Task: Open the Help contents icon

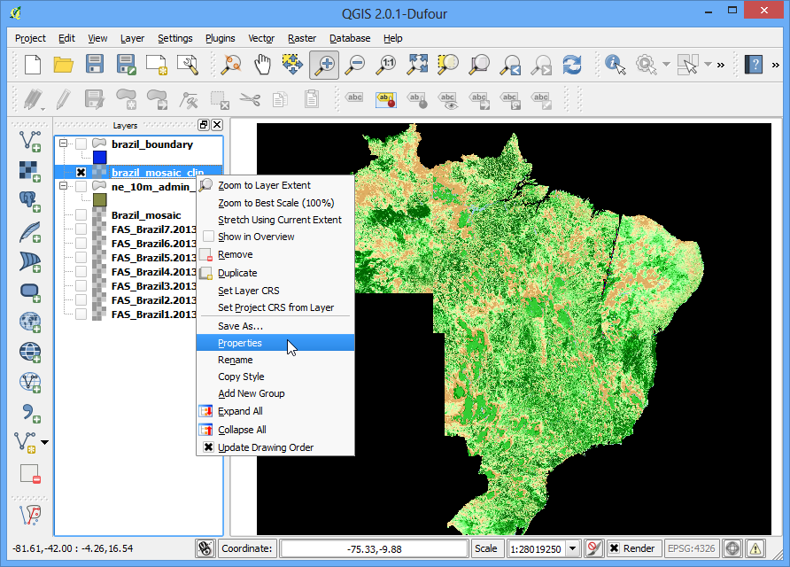Action: 754,65
